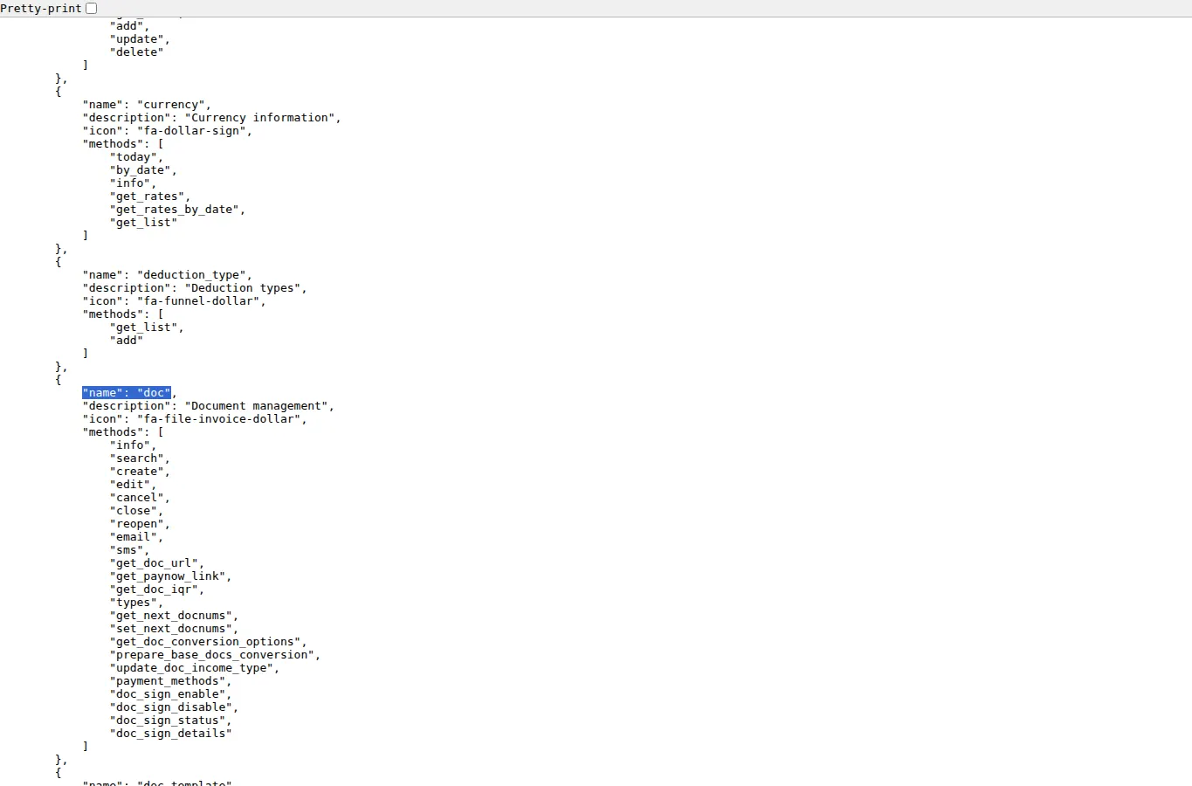Click the "by_date" method entry

click(x=140, y=170)
